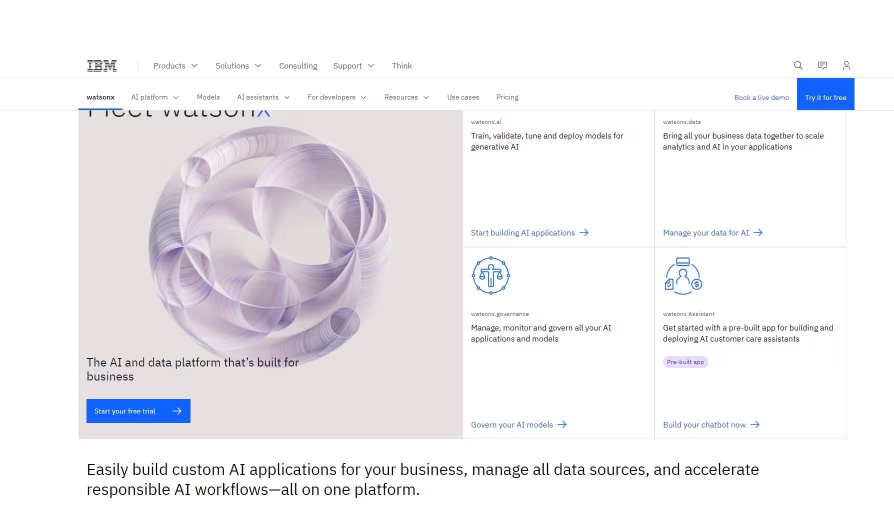The width and height of the screenshot is (894, 513).
Task: Click arrow in Start your free trial button
Action: [176, 411]
